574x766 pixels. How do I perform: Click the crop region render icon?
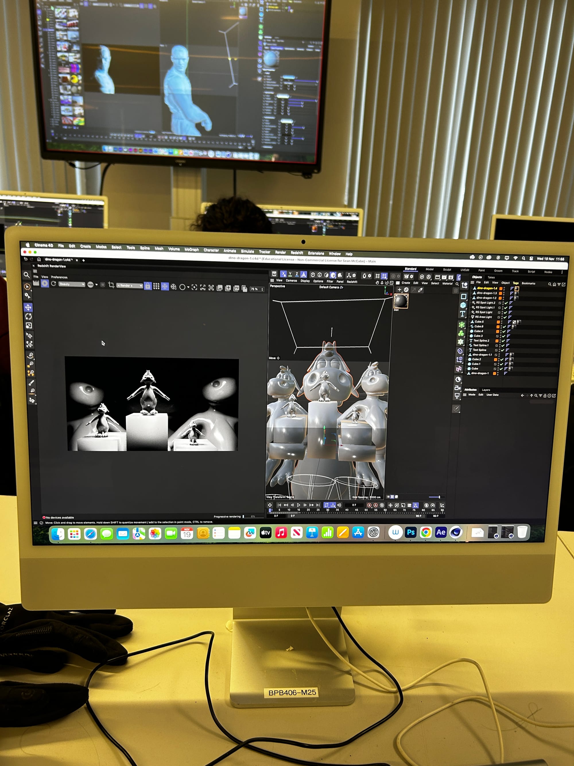[x=111, y=285]
